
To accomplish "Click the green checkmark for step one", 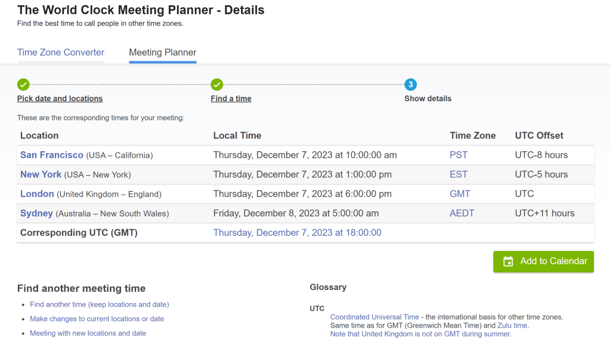I will 23,85.
